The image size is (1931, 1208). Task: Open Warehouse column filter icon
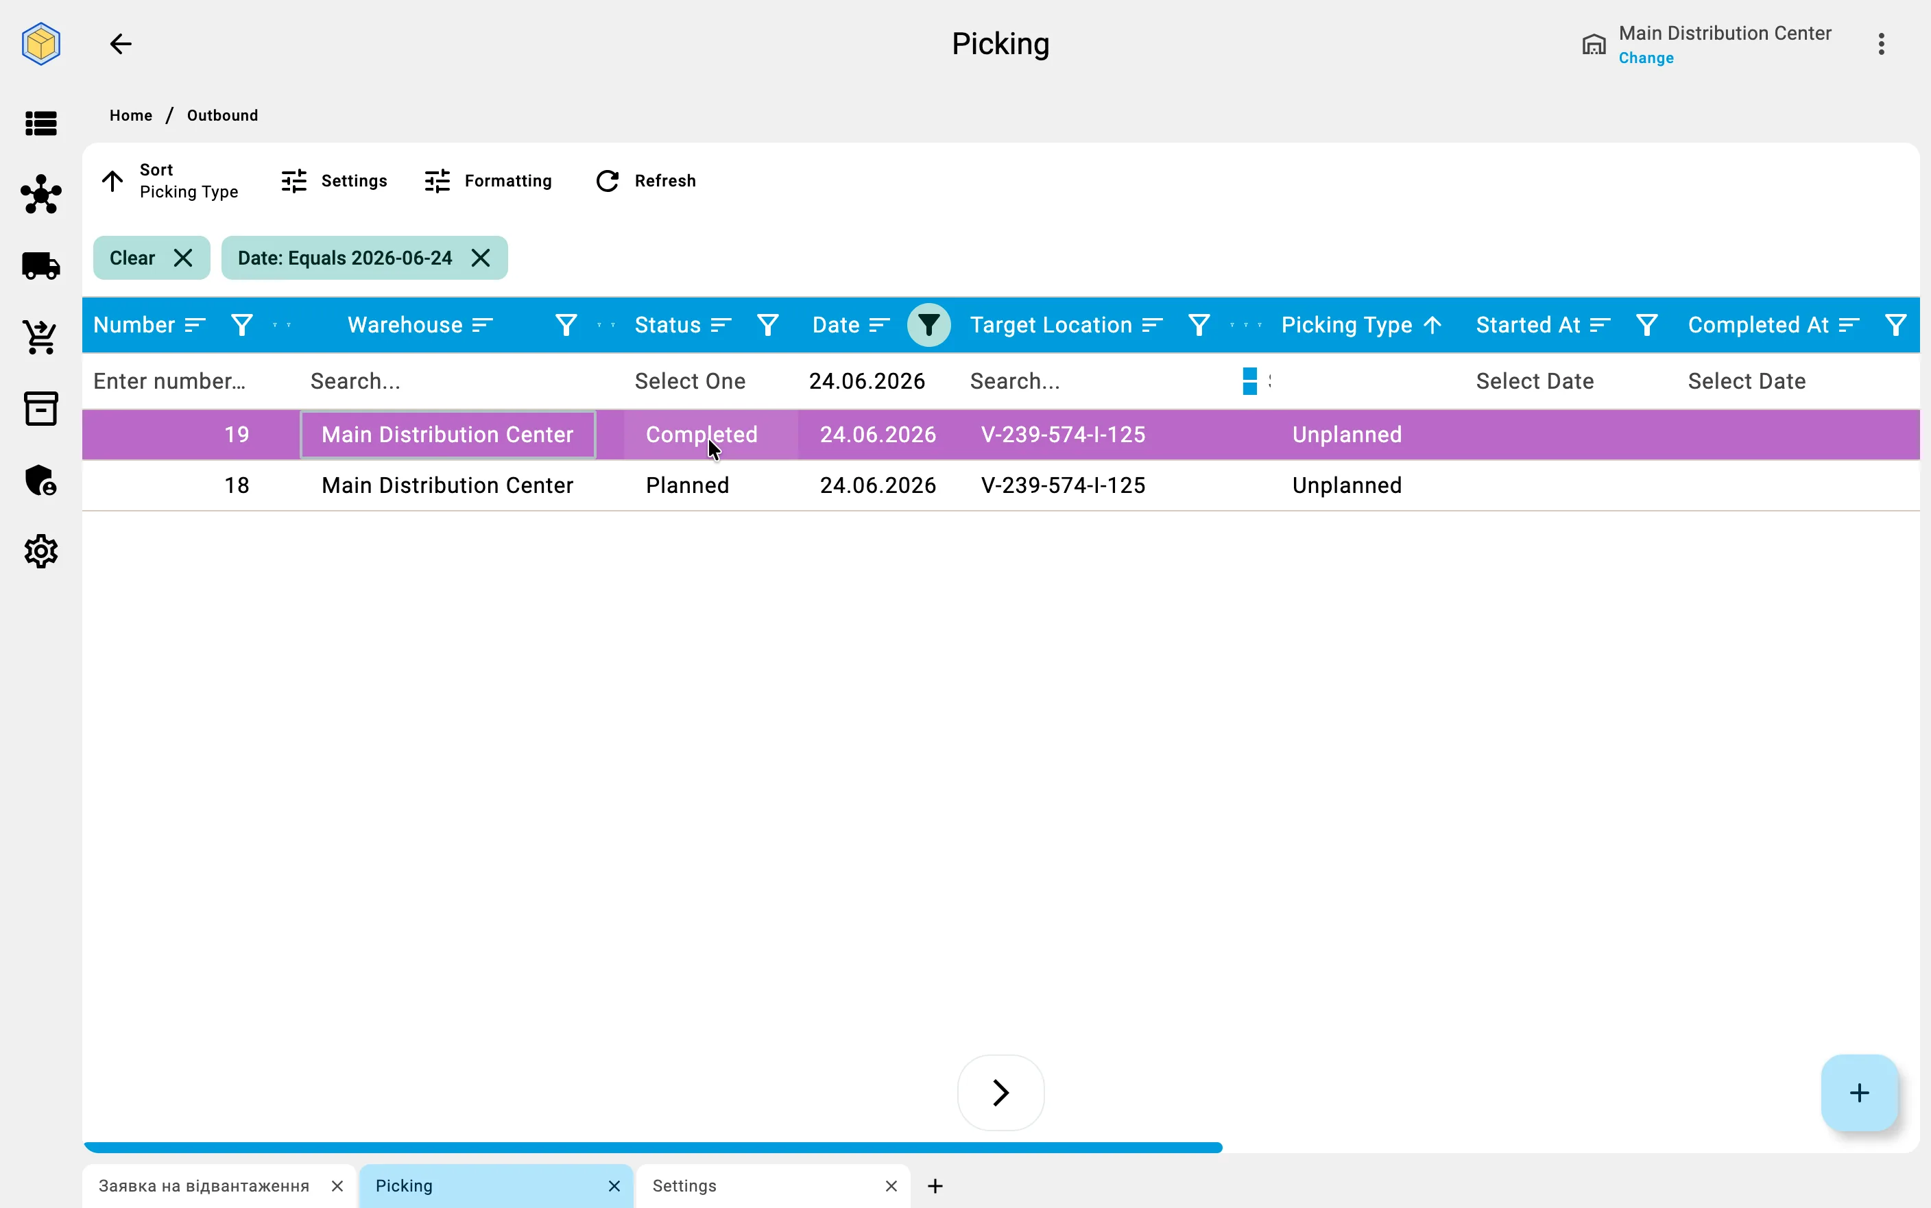(566, 325)
